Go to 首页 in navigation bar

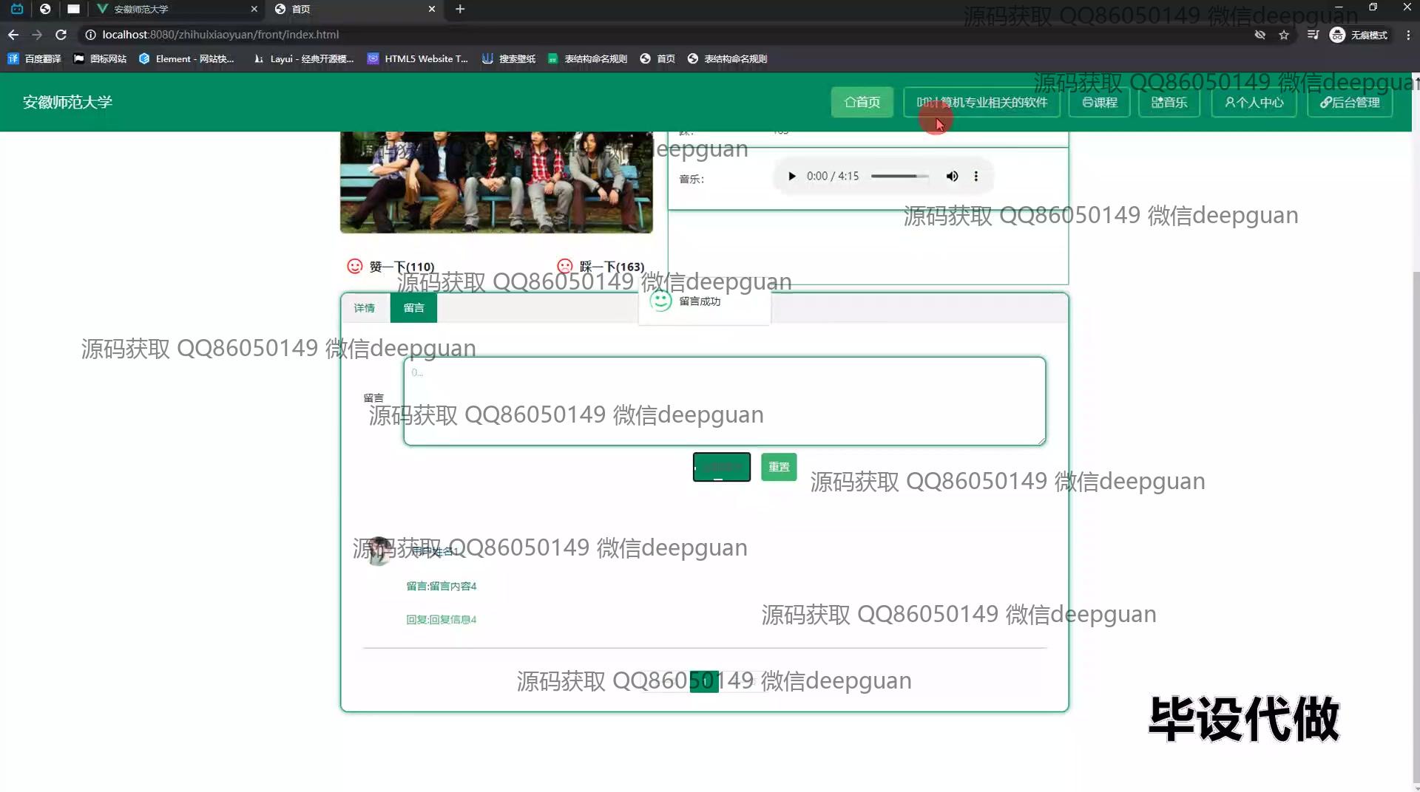point(862,103)
